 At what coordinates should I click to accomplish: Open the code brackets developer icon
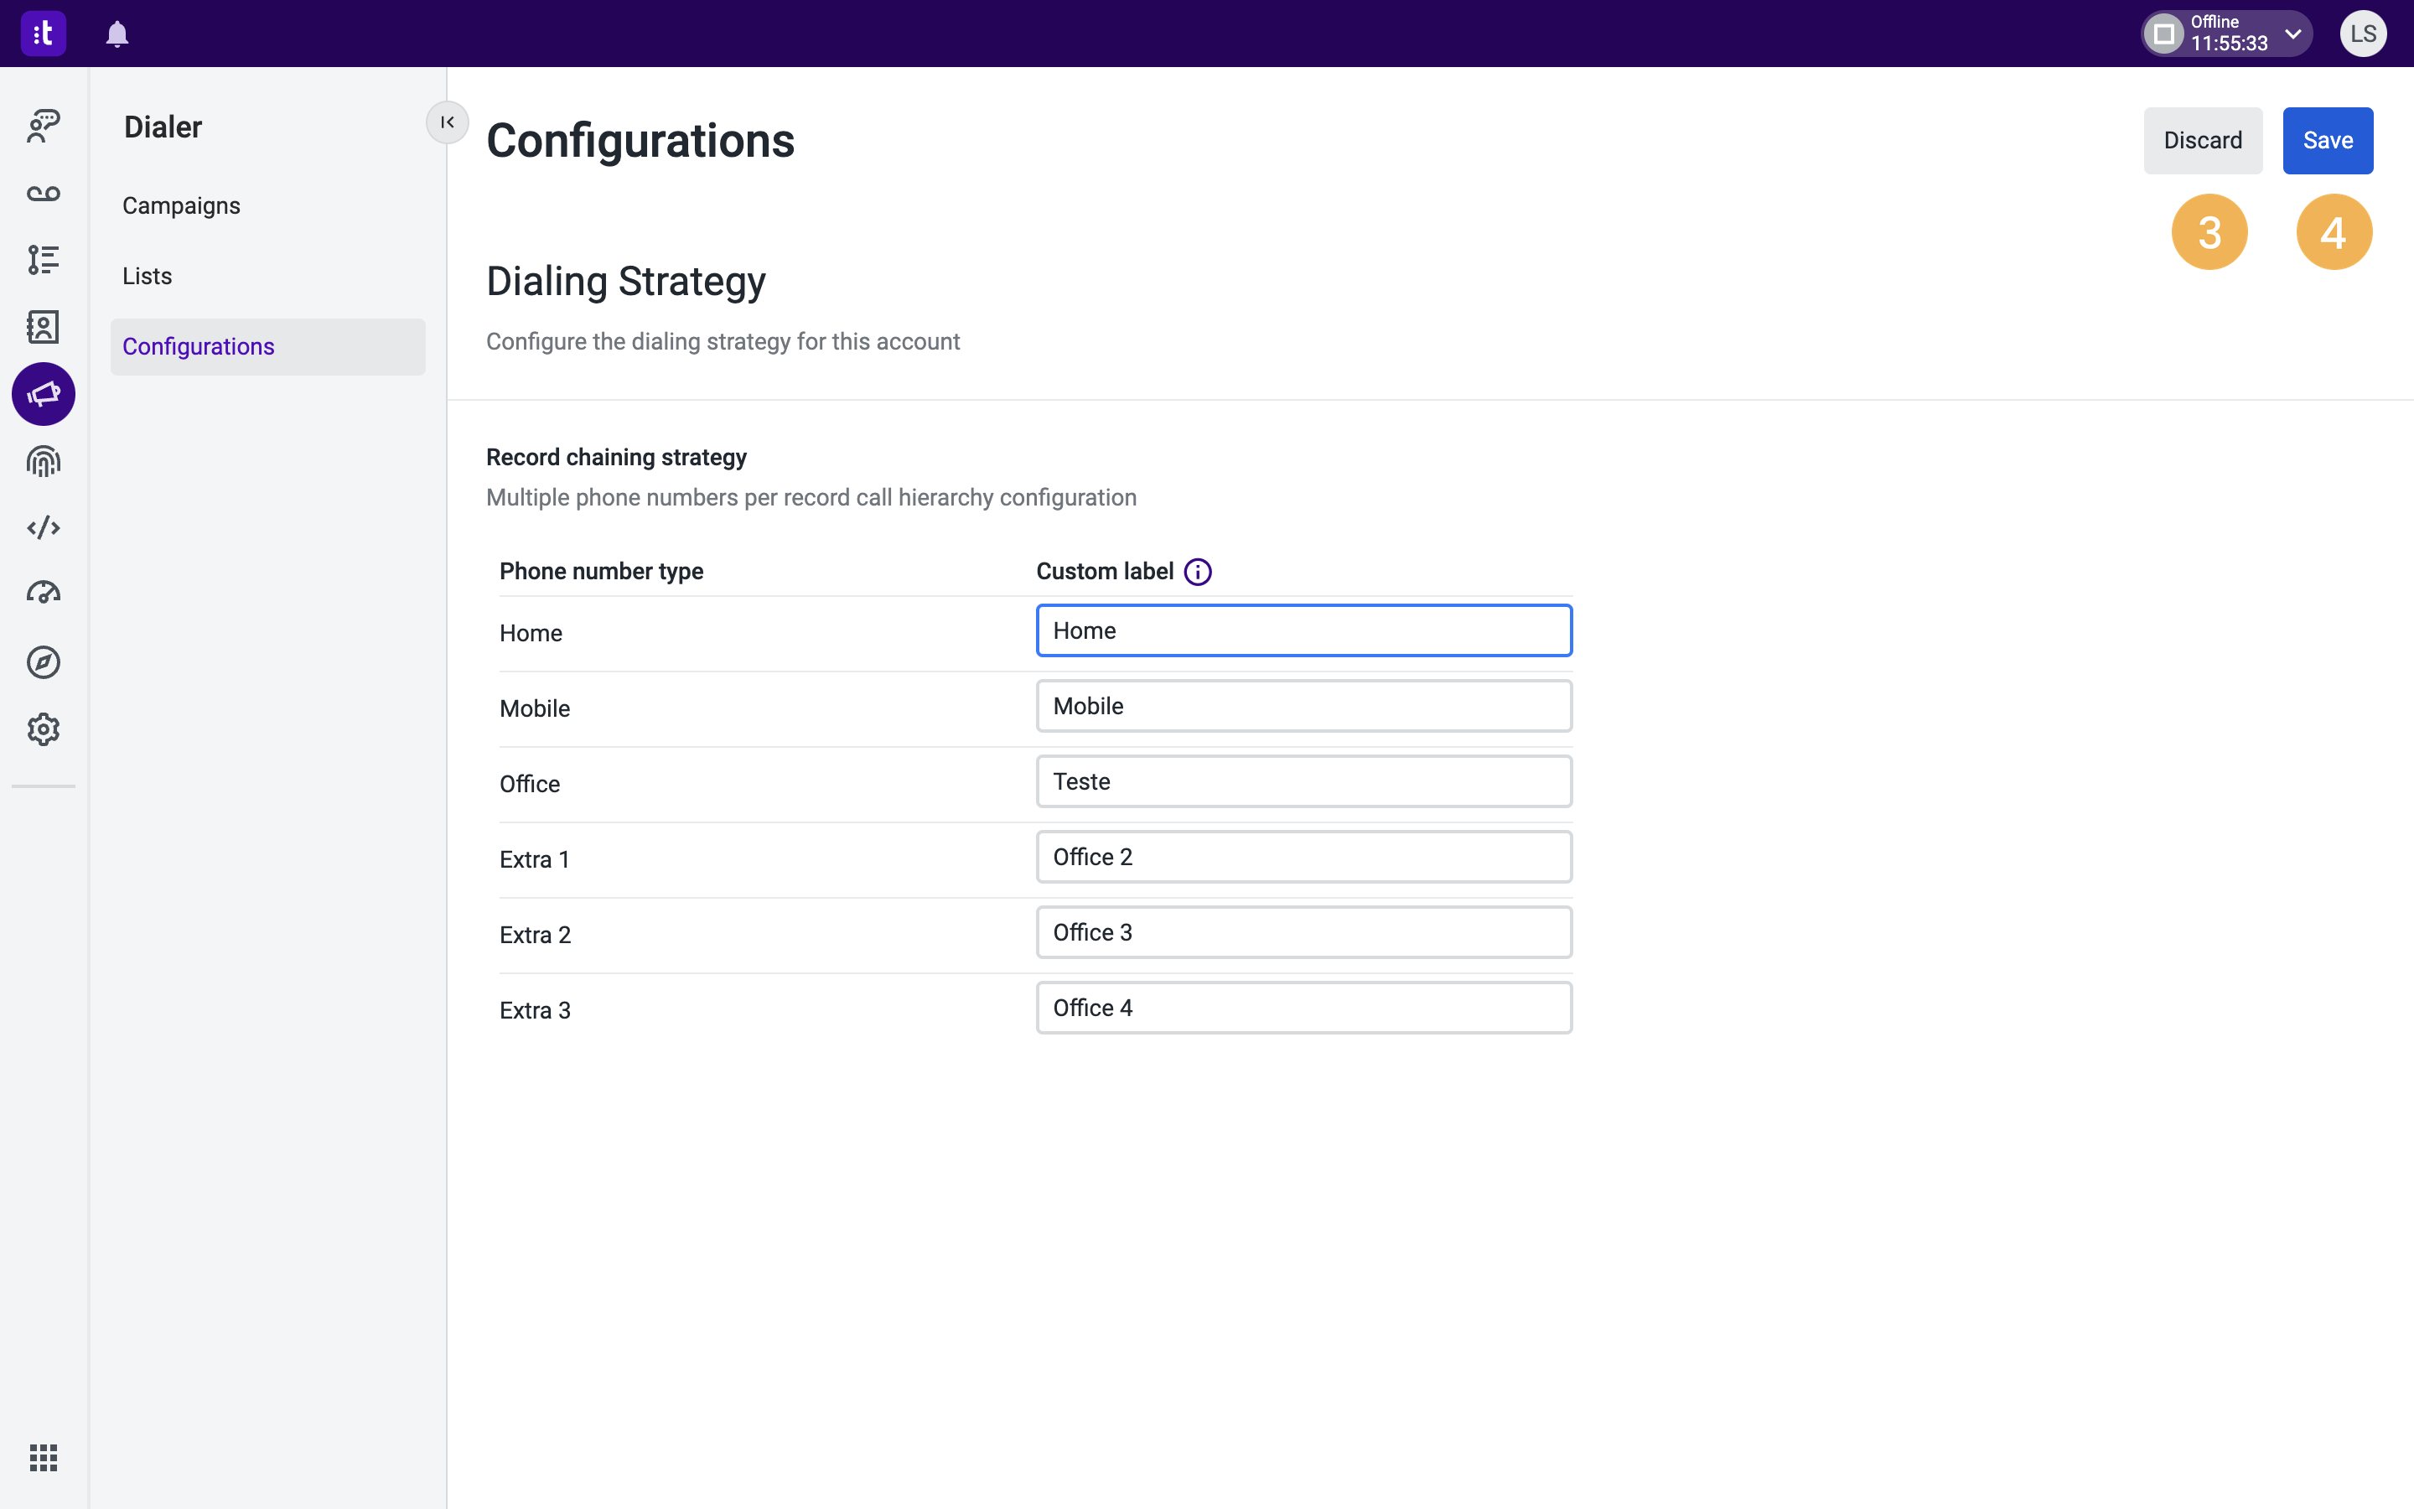[43, 528]
